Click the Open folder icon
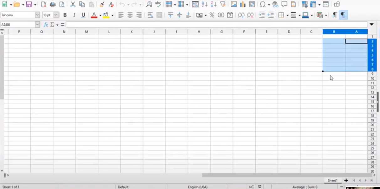The image size is (380, 189). click(16, 4)
